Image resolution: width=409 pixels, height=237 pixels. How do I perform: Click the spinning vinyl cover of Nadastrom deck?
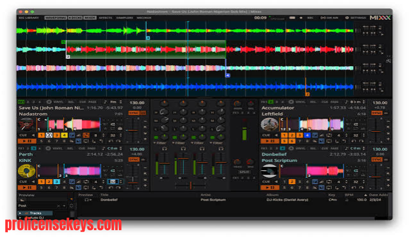[26, 124]
